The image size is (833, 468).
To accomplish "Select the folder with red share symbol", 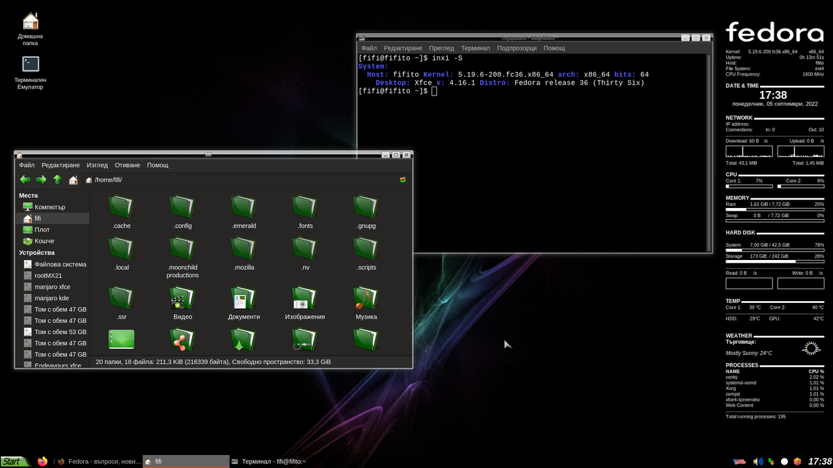I will pyautogui.click(x=183, y=339).
